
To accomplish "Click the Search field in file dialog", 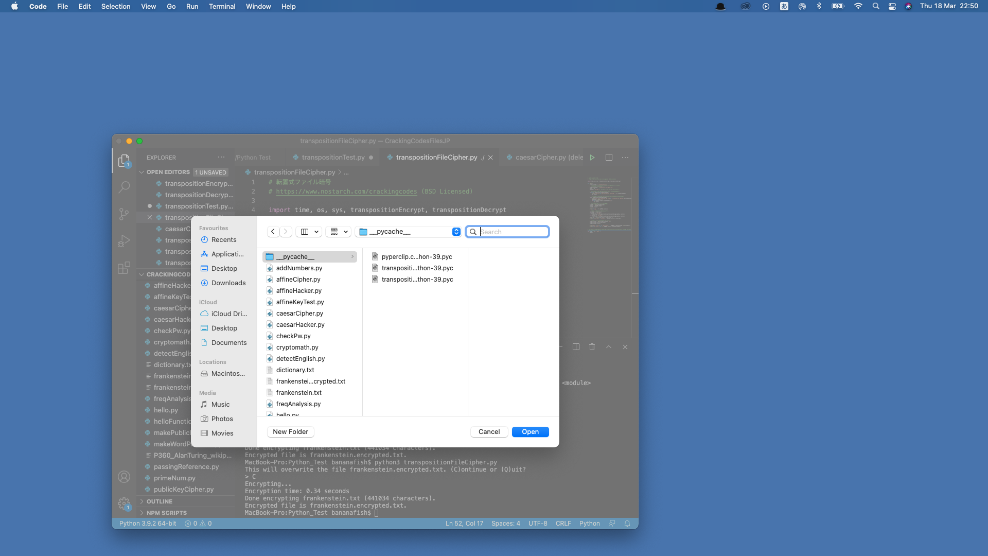I will coord(507,232).
